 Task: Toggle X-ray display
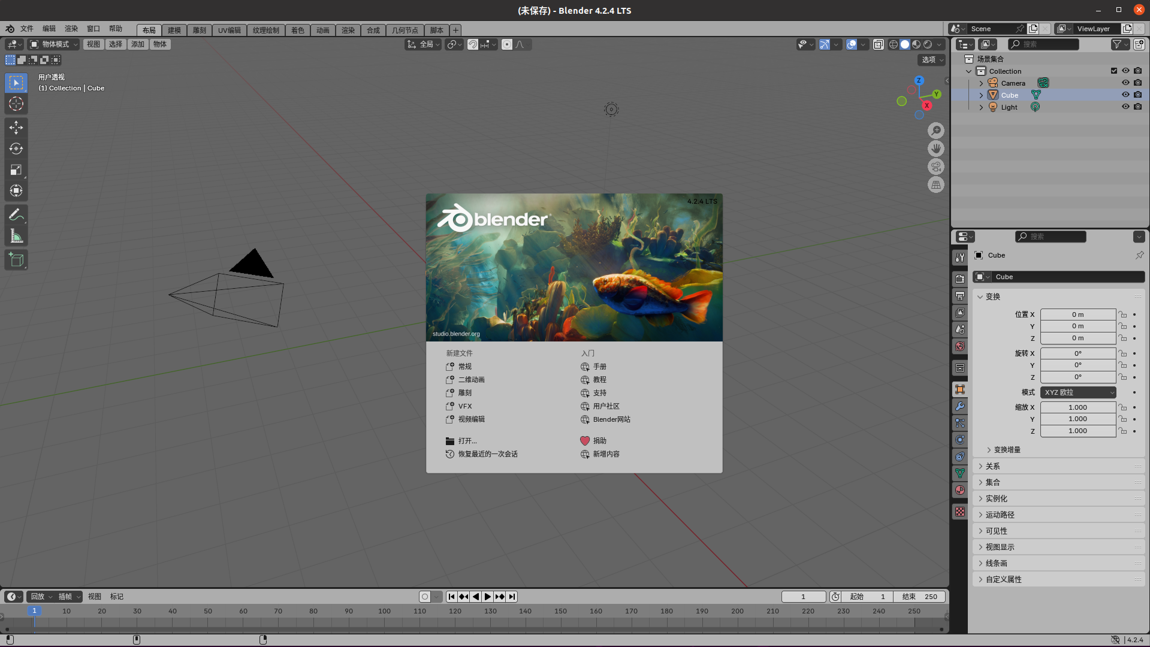point(879,44)
